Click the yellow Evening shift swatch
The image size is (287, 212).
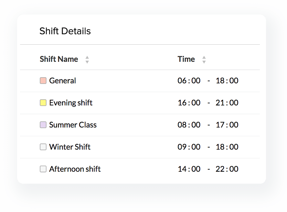pyautogui.click(x=43, y=103)
